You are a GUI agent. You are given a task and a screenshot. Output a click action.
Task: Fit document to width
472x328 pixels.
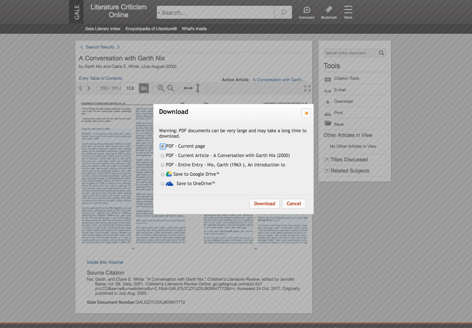[188, 88]
